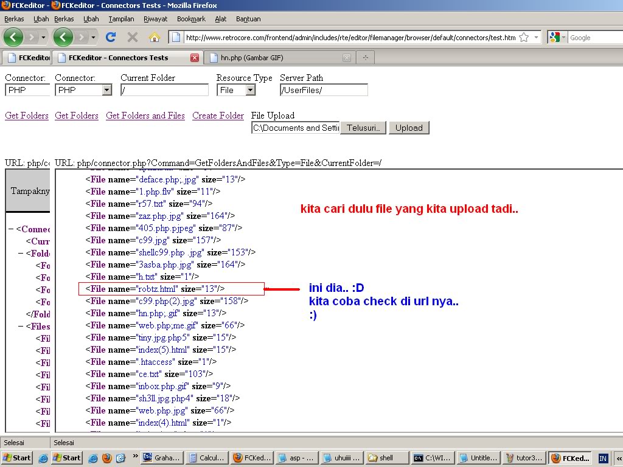The height and width of the screenshot is (467, 623).
Task: Open the PHP Connector dropdown with the arrow
Action: point(106,90)
